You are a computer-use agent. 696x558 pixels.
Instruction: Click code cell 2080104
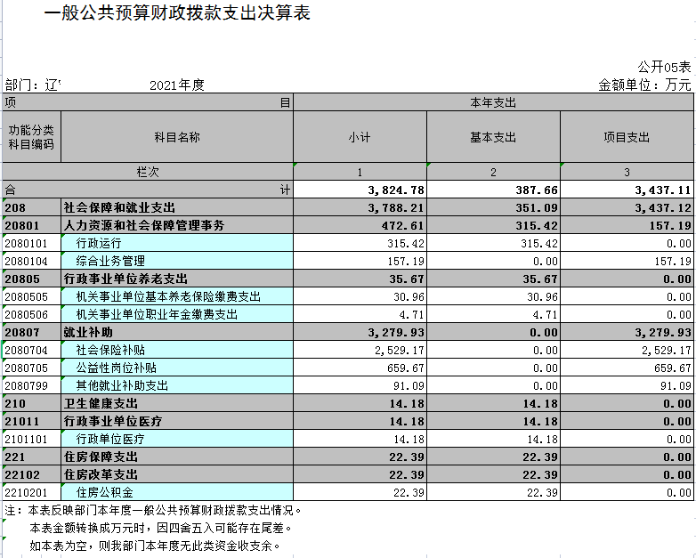31,261
